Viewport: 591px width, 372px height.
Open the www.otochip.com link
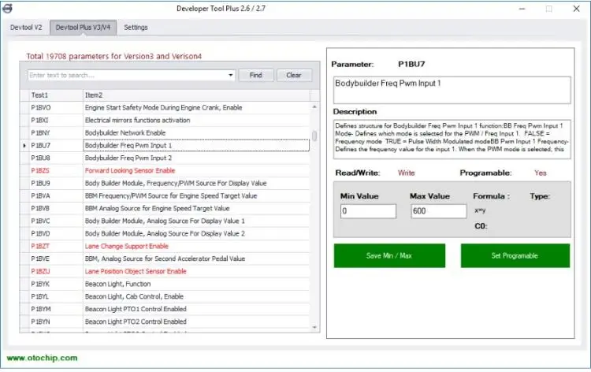43,358
